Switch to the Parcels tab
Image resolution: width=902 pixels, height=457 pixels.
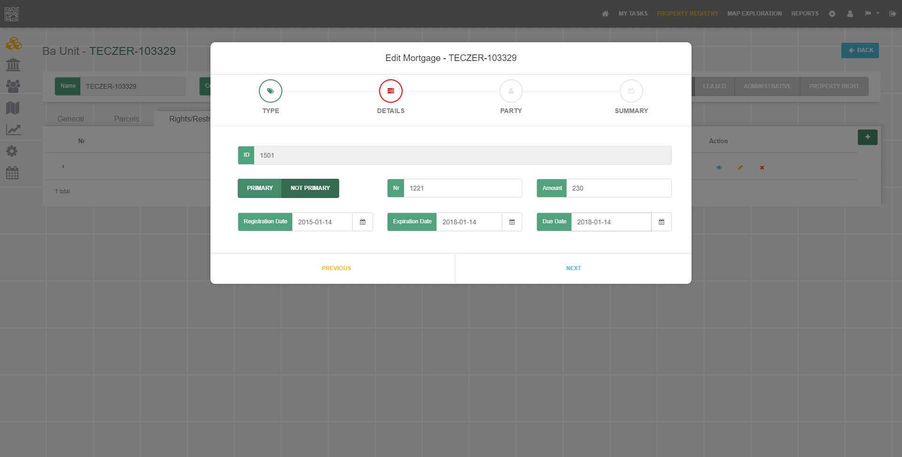(126, 119)
